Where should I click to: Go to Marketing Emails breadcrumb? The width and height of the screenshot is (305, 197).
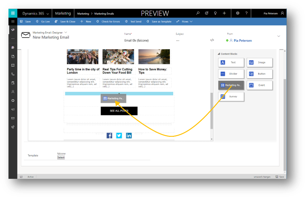(104, 13)
